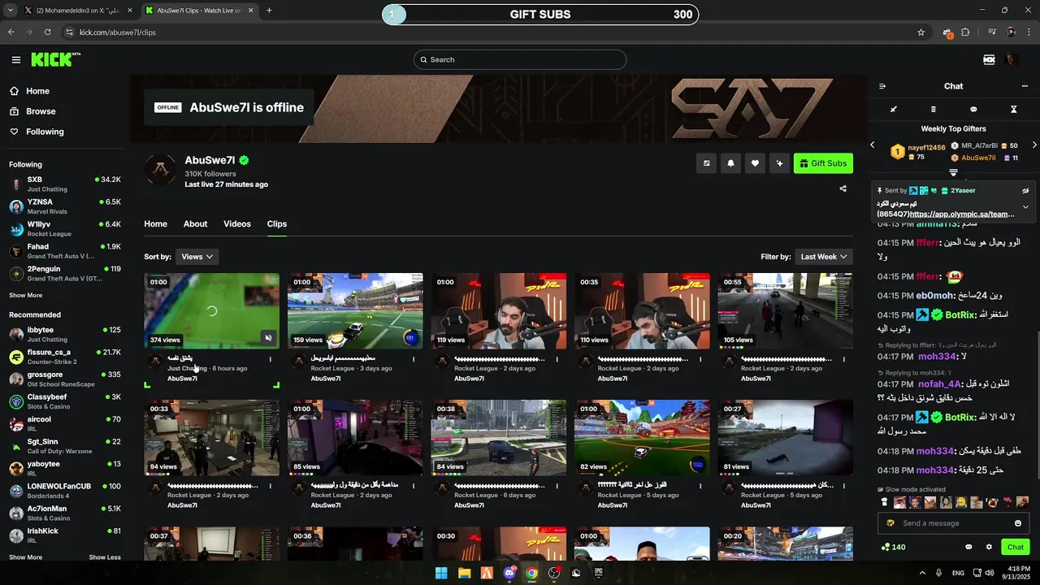Image resolution: width=1040 pixels, height=585 pixels.
Task: Switch to the Home tab of channel
Action: pos(155,224)
